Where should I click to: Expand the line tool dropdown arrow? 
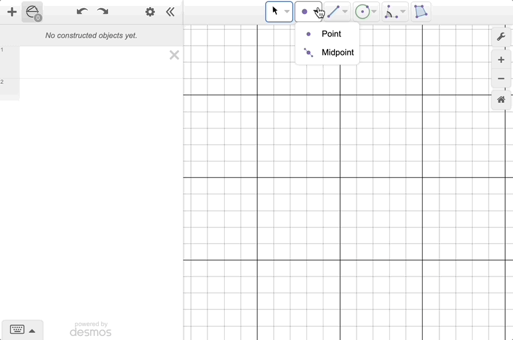345,12
